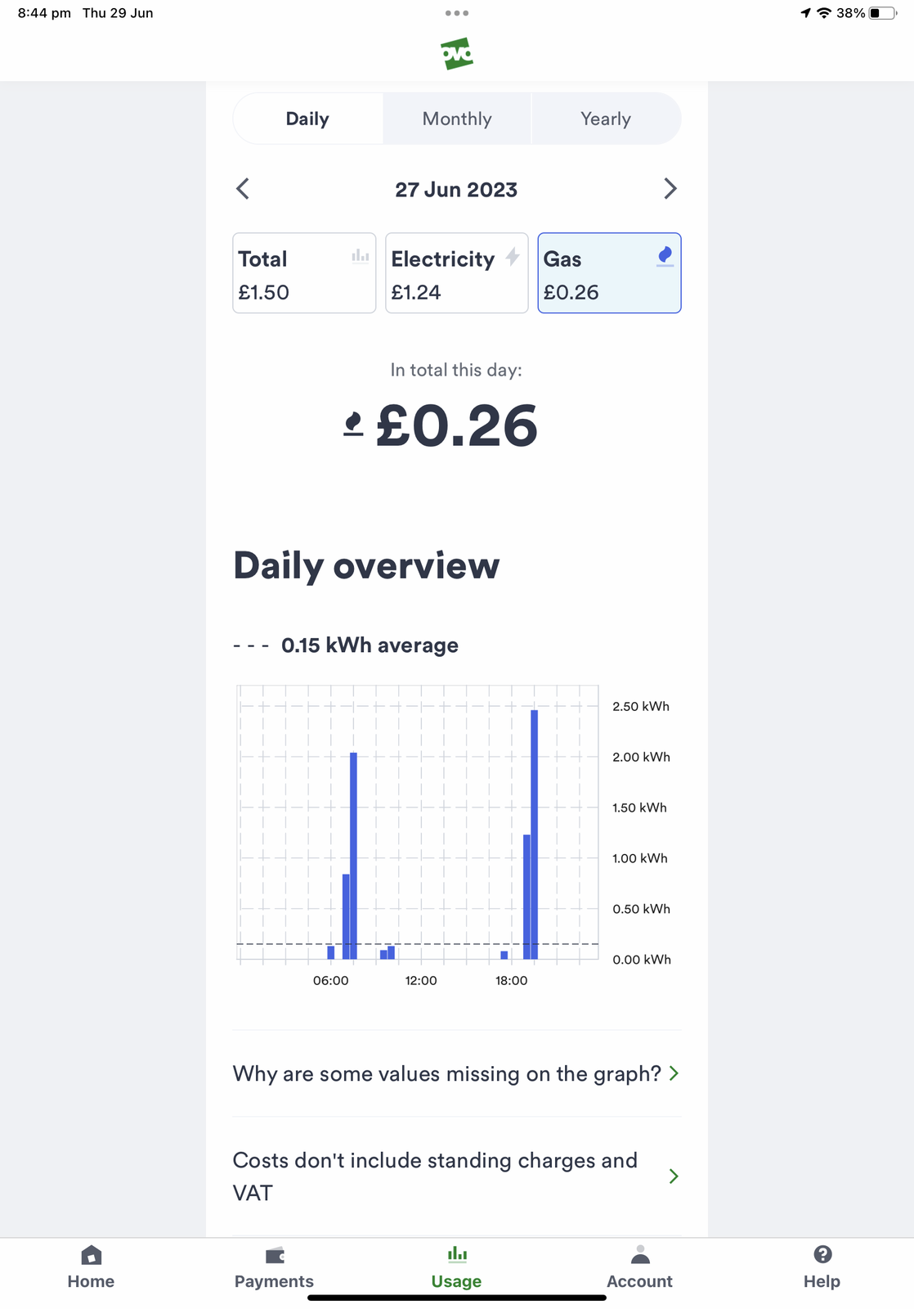Switch to the Monthly tab
Screen dimensions: 914x1309
pos(457,119)
